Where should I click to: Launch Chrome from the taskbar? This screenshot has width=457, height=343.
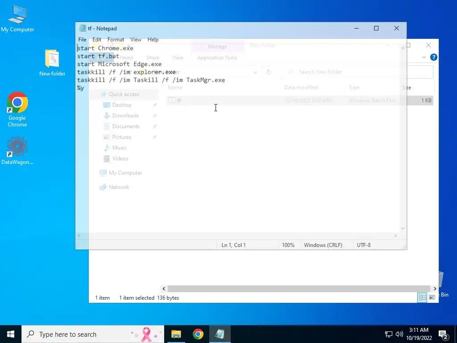(198, 334)
